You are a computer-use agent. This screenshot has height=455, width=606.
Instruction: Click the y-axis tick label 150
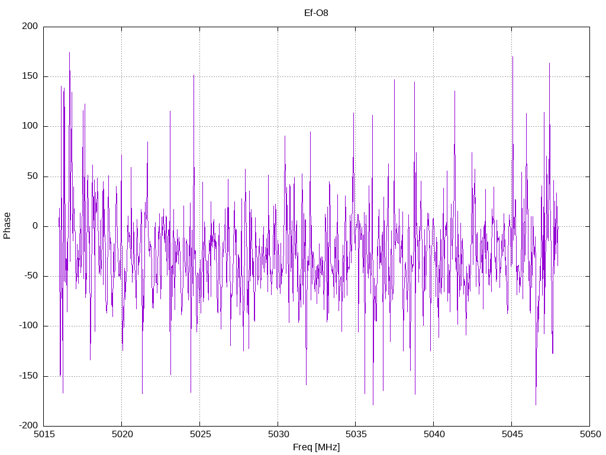pyautogui.click(x=30, y=76)
